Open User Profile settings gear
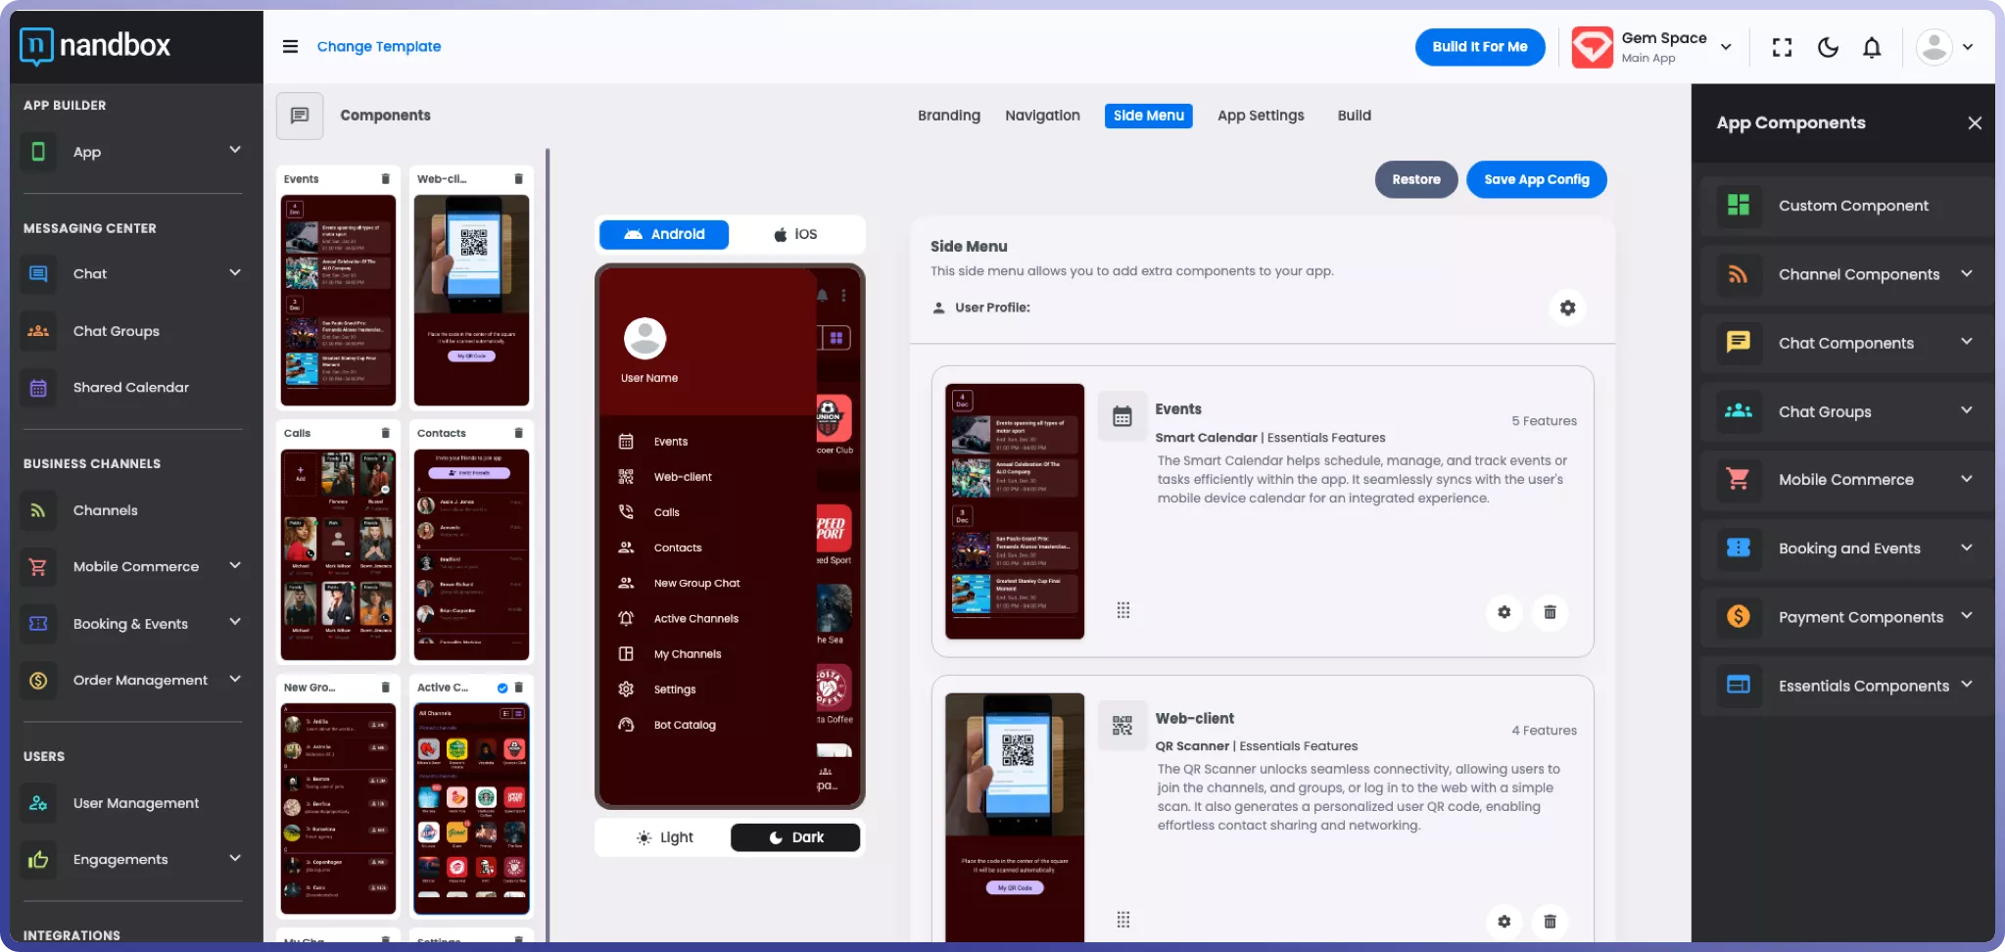 click(x=1567, y=308)
